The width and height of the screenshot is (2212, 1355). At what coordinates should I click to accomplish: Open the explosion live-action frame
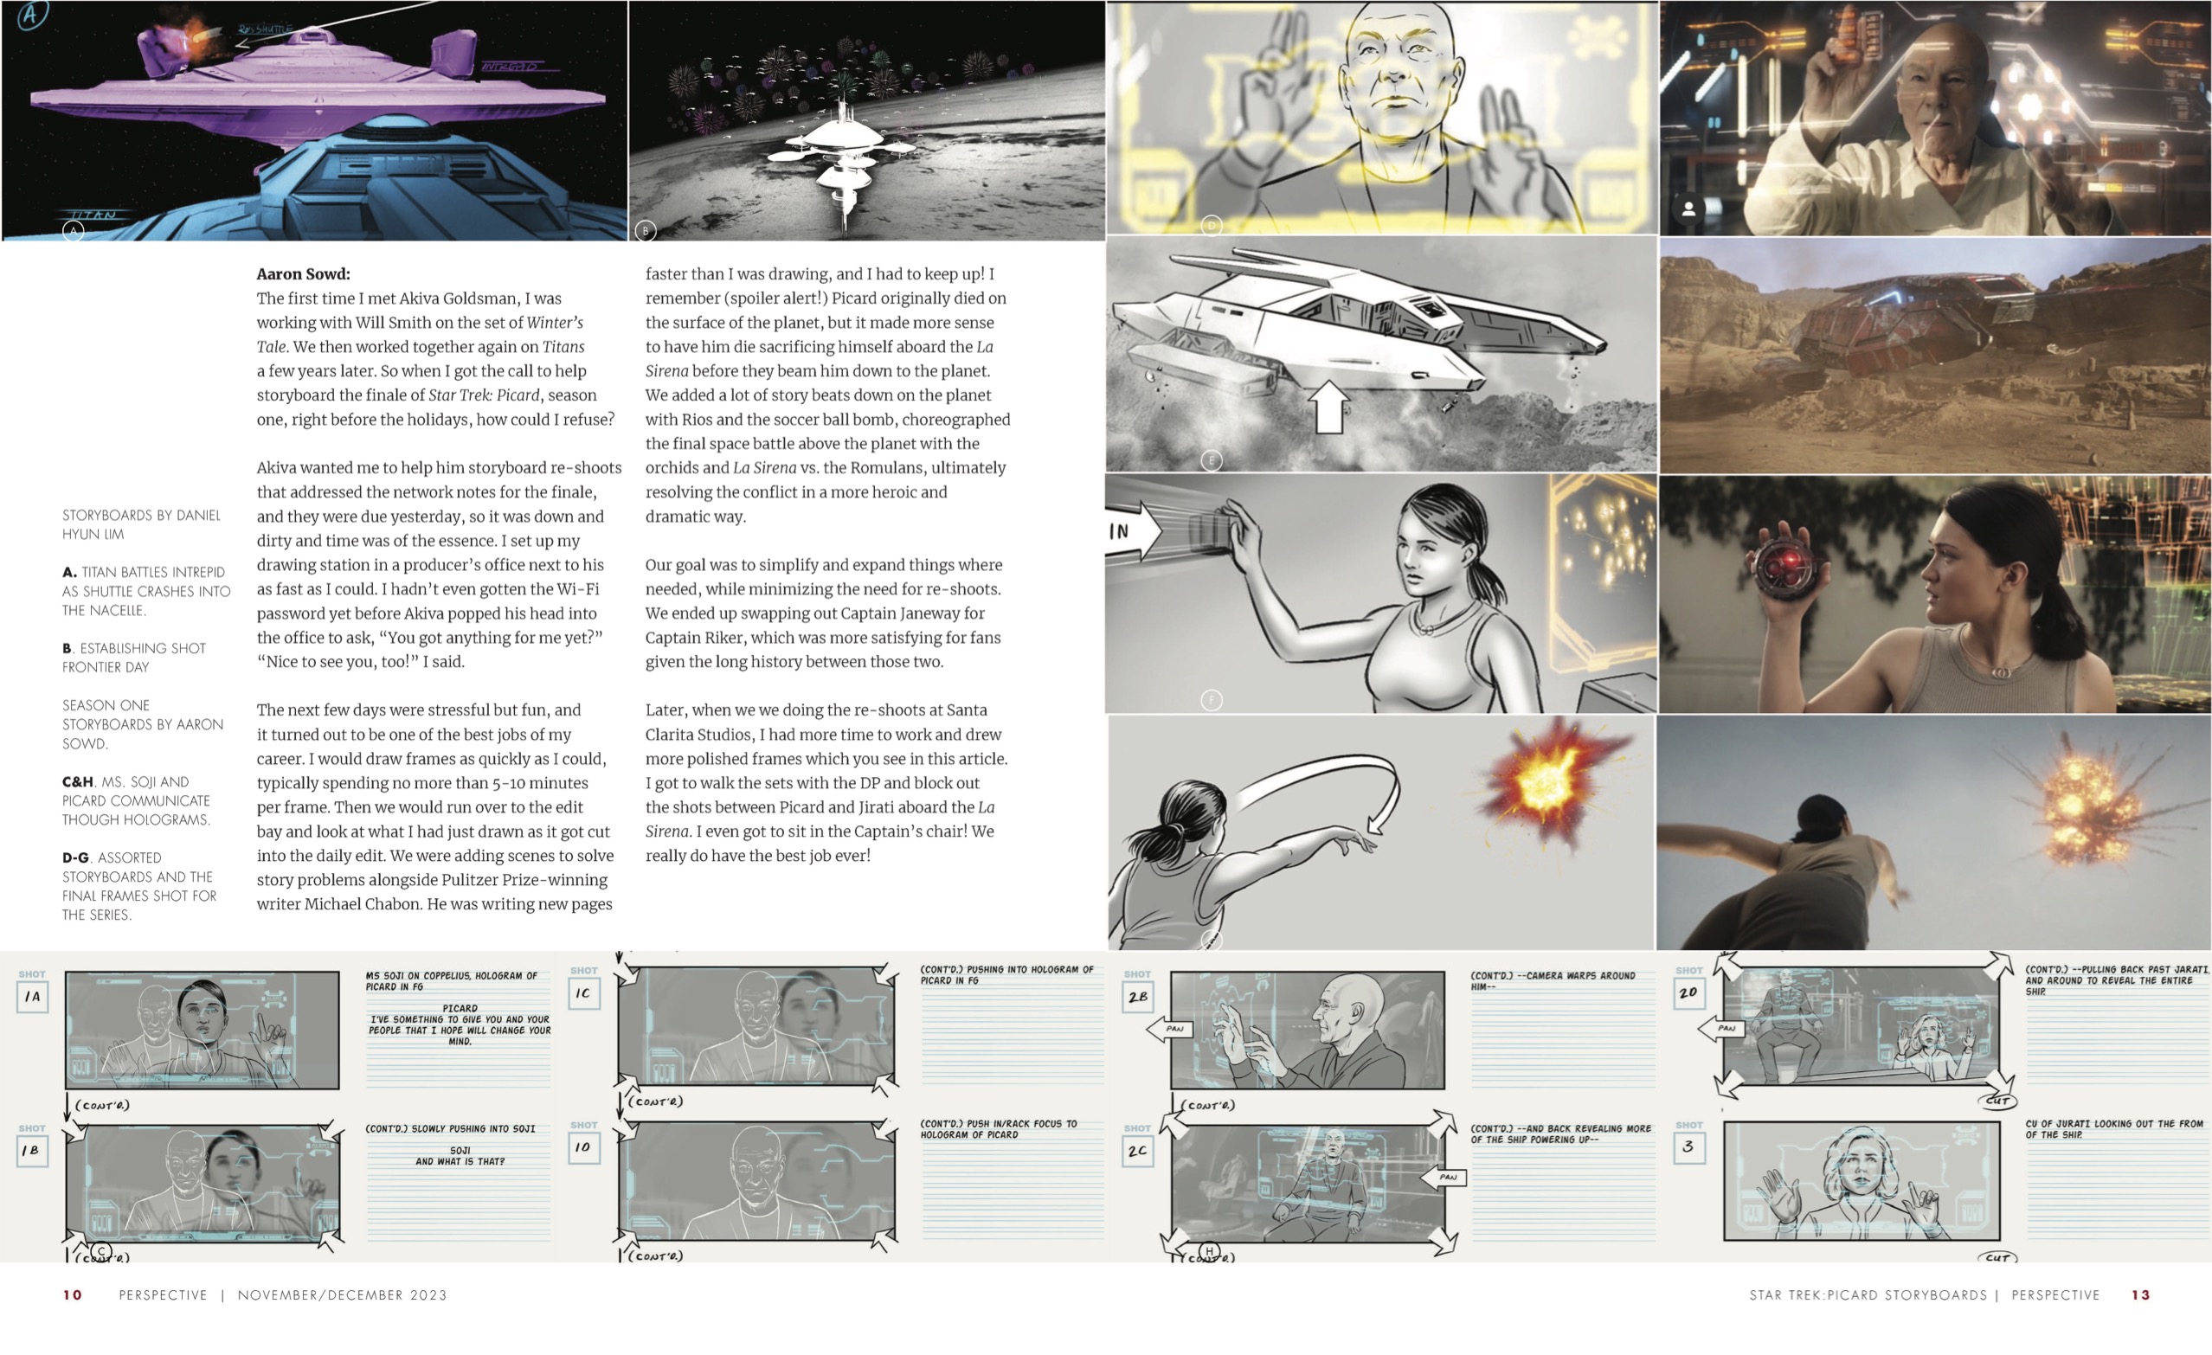1932,832
